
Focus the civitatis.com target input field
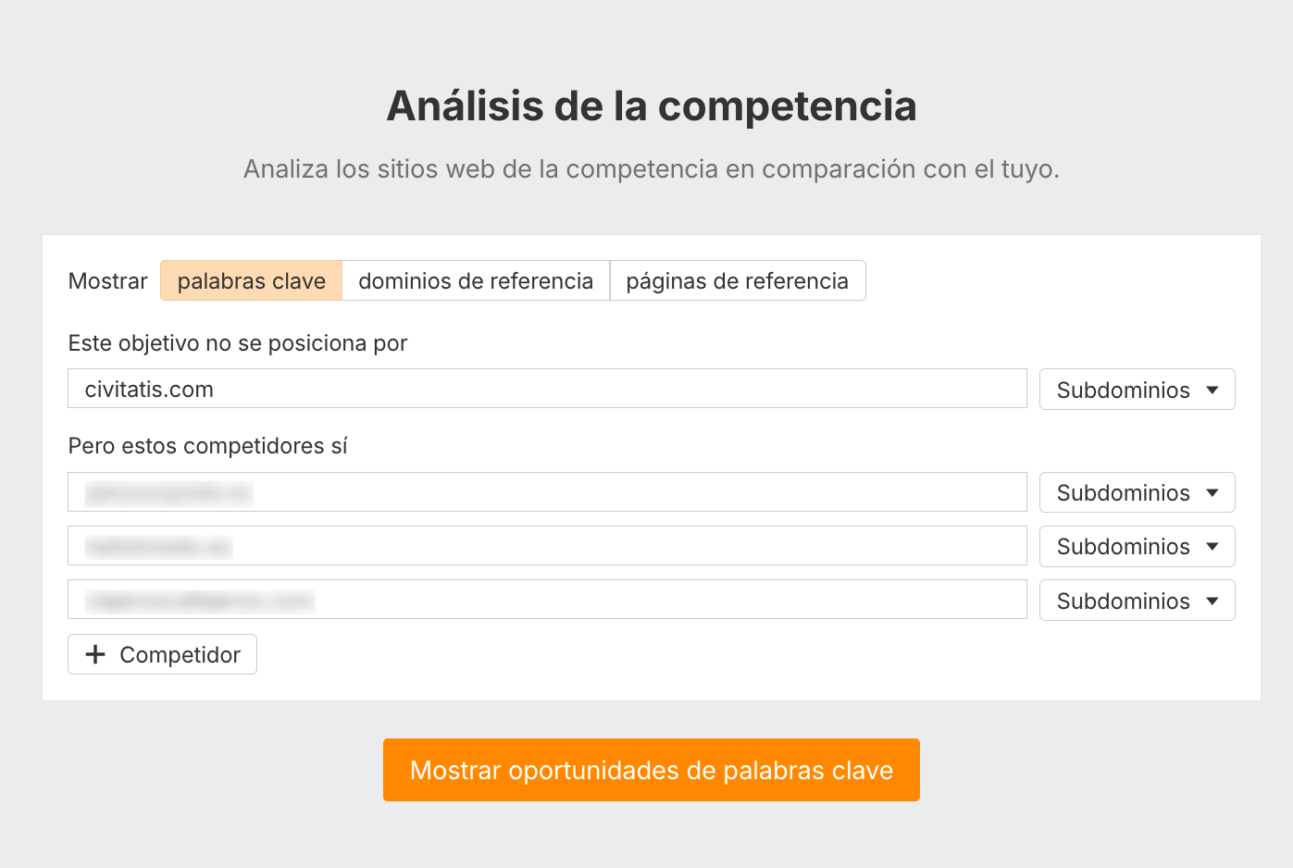click(x=546, y=389)
